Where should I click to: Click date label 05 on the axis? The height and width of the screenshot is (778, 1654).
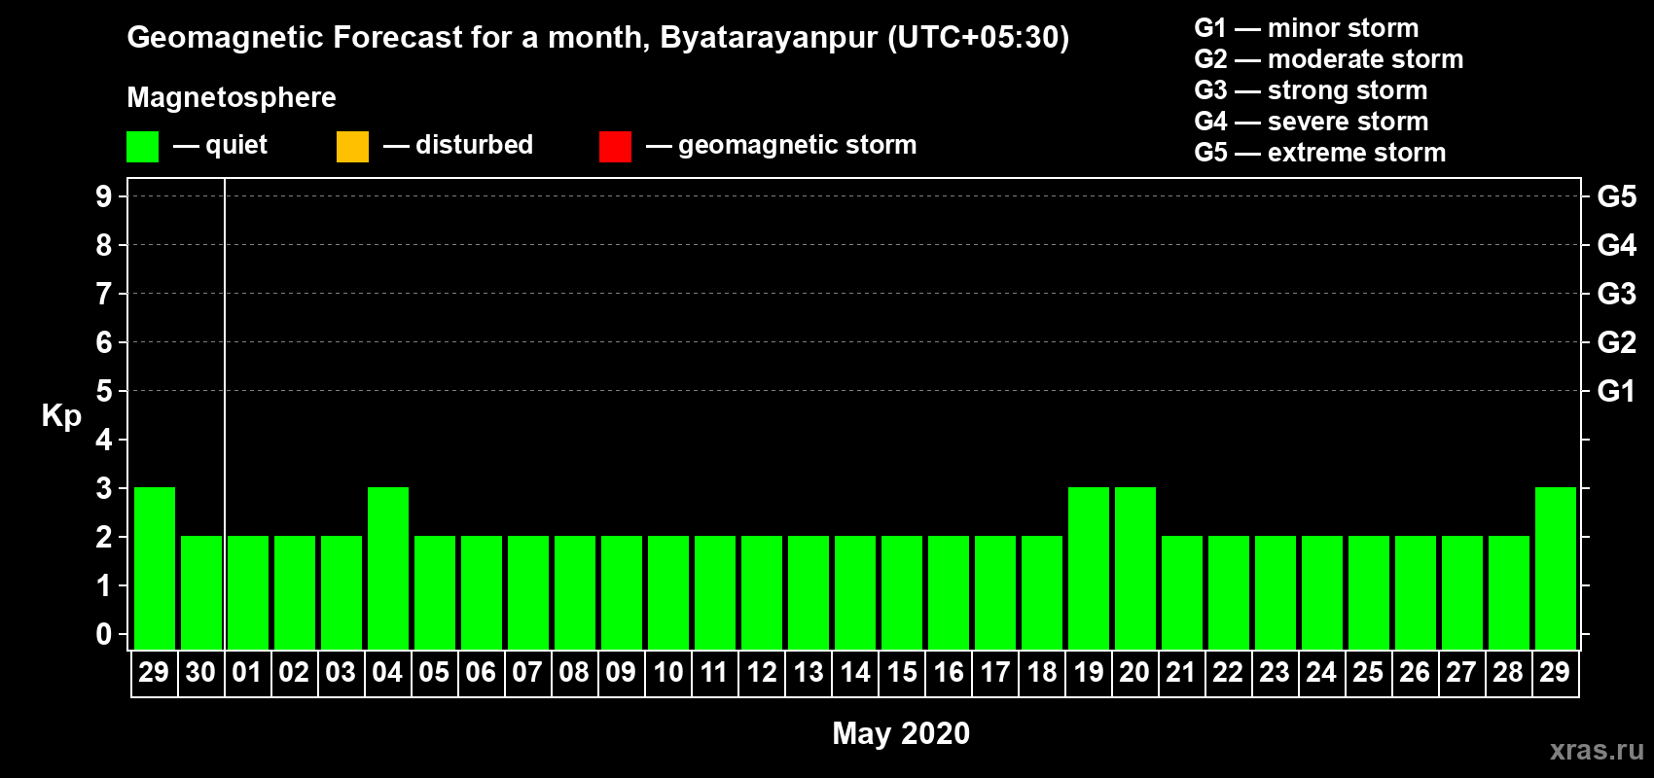pos(434,673)
